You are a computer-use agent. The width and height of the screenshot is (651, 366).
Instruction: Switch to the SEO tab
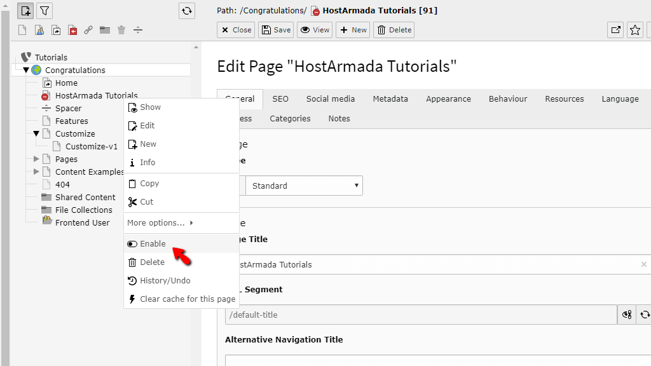[x=280, y=98]
